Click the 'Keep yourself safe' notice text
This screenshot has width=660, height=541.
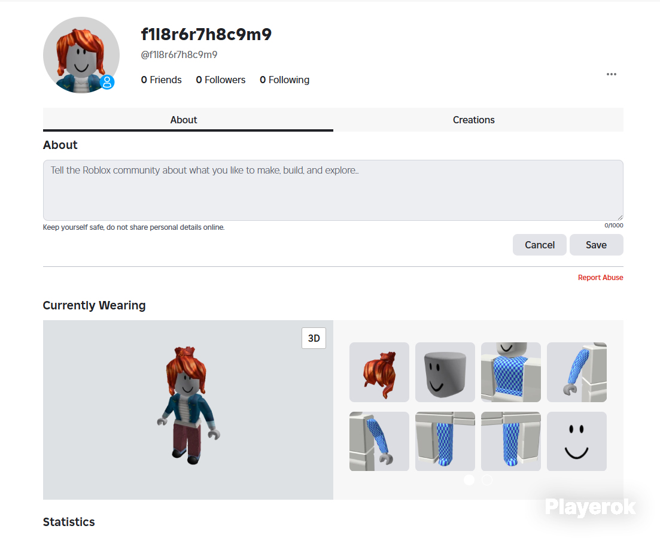click(x=134, y=227)
